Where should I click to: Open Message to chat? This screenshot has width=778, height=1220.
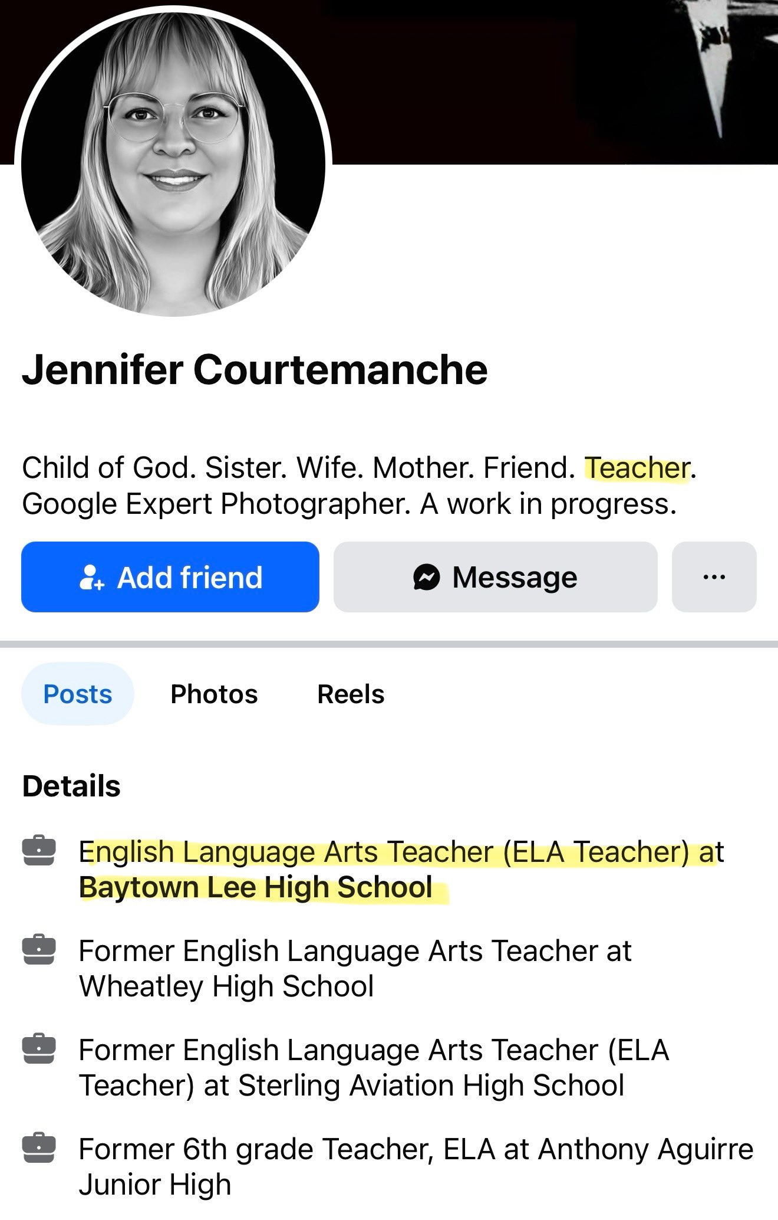pyautogui.click(x=495, y=577)
